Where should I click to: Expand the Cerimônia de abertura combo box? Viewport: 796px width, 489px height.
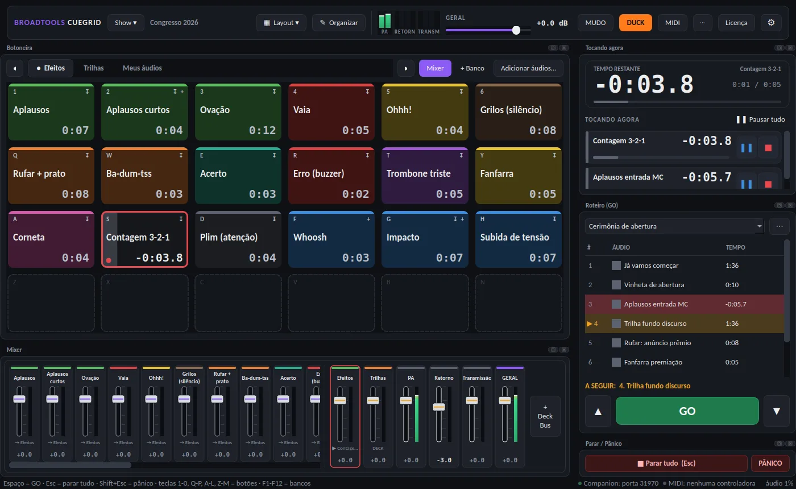point(674,226)
